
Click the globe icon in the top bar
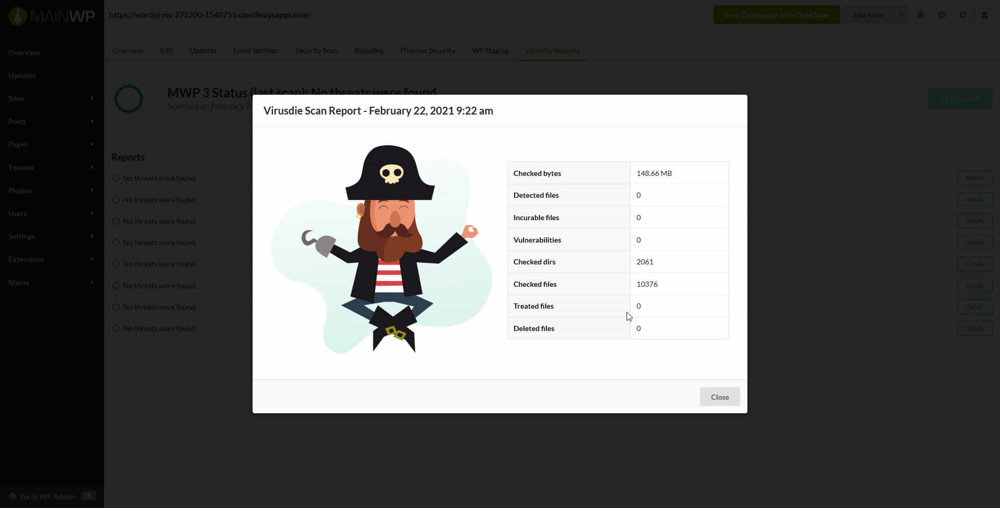tap(921, 15)
